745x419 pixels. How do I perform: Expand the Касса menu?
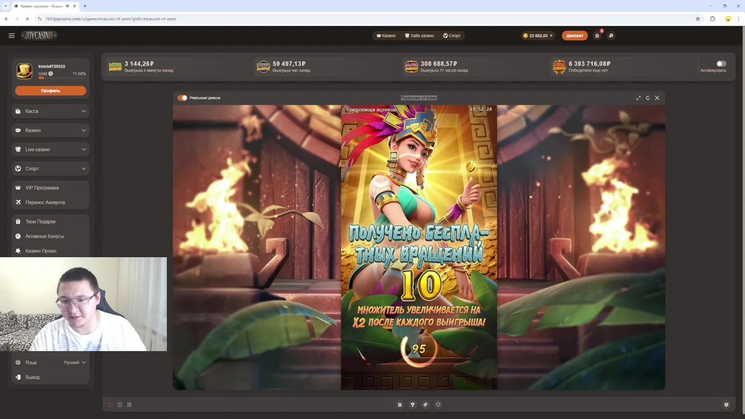click(x=51, y=111)
